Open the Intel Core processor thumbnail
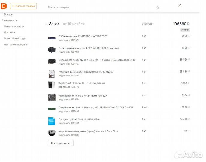Viewport: 206px width, 162px height. pos(52,121)
